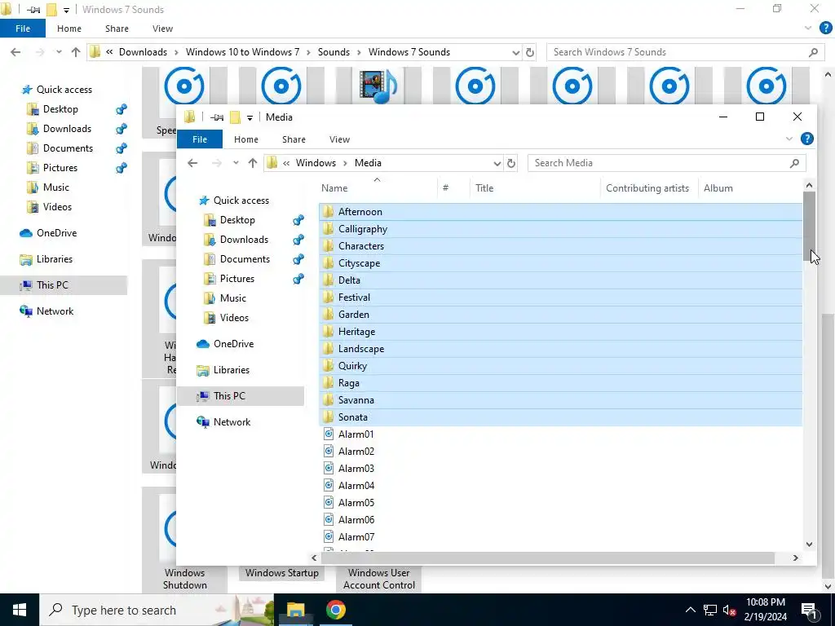
Task: Sort by Album column header
Action: pyautogui.click(x=749, y=188)
